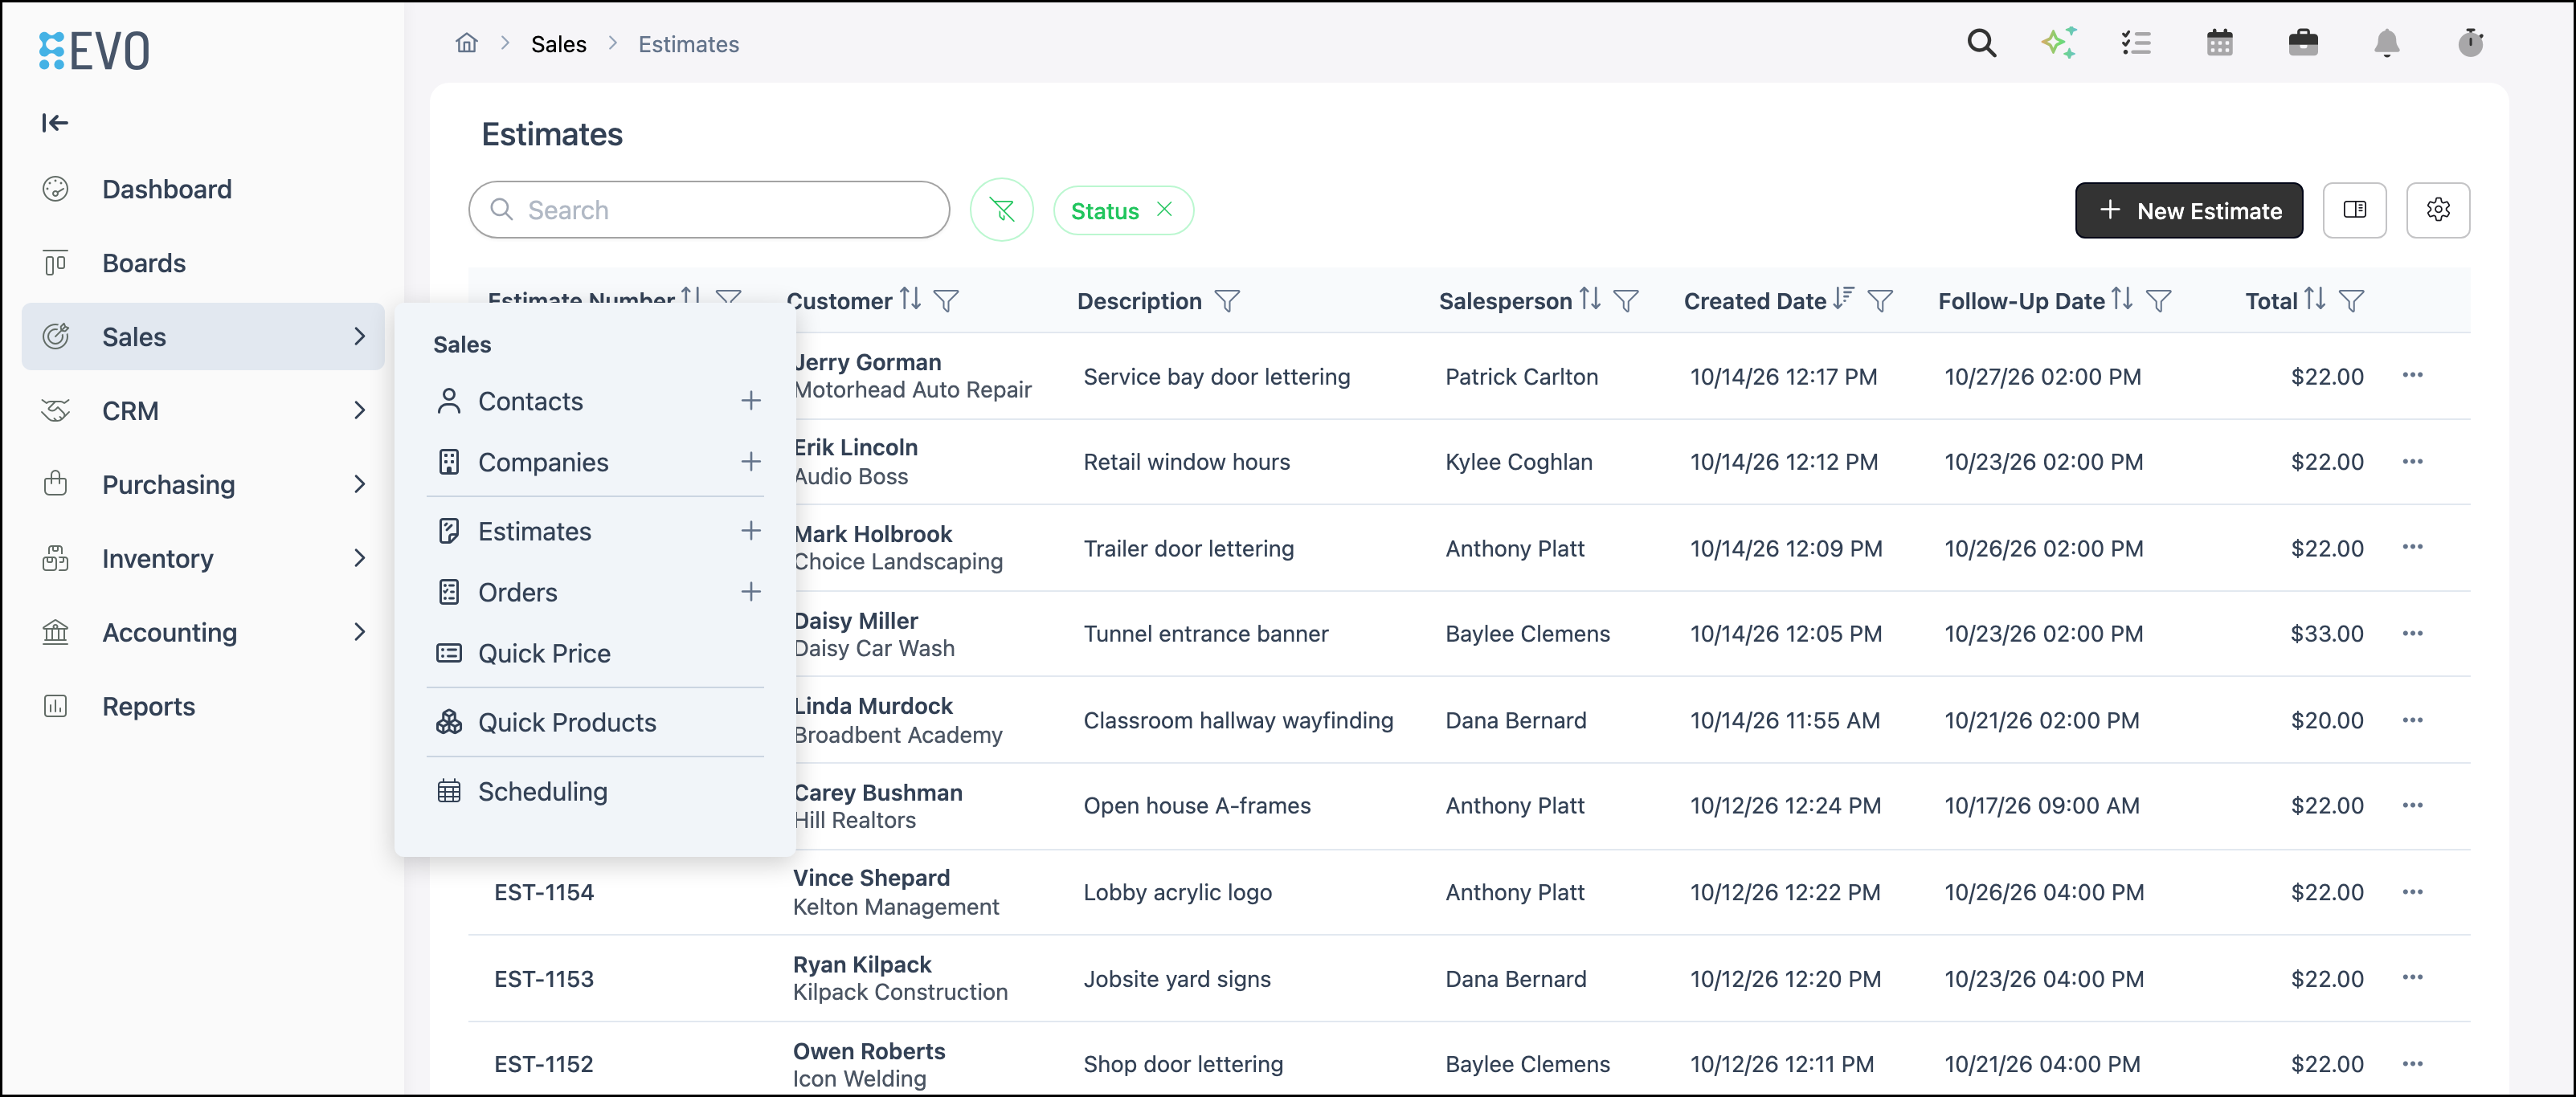Open the briefcase icon in top bar

click(2303, 43)
